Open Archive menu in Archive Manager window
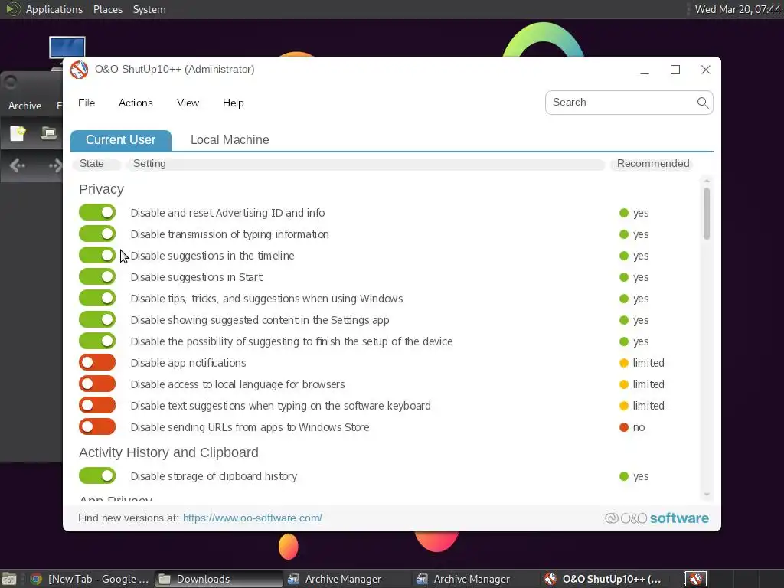784x588 pixels. click(24, 106)
